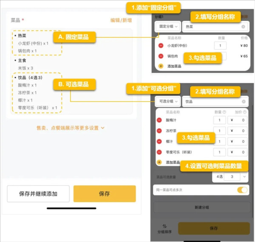Viewport: 255px width, 242px height.
Task: Clear the 热菜 group name field
Action: point(243,27)
